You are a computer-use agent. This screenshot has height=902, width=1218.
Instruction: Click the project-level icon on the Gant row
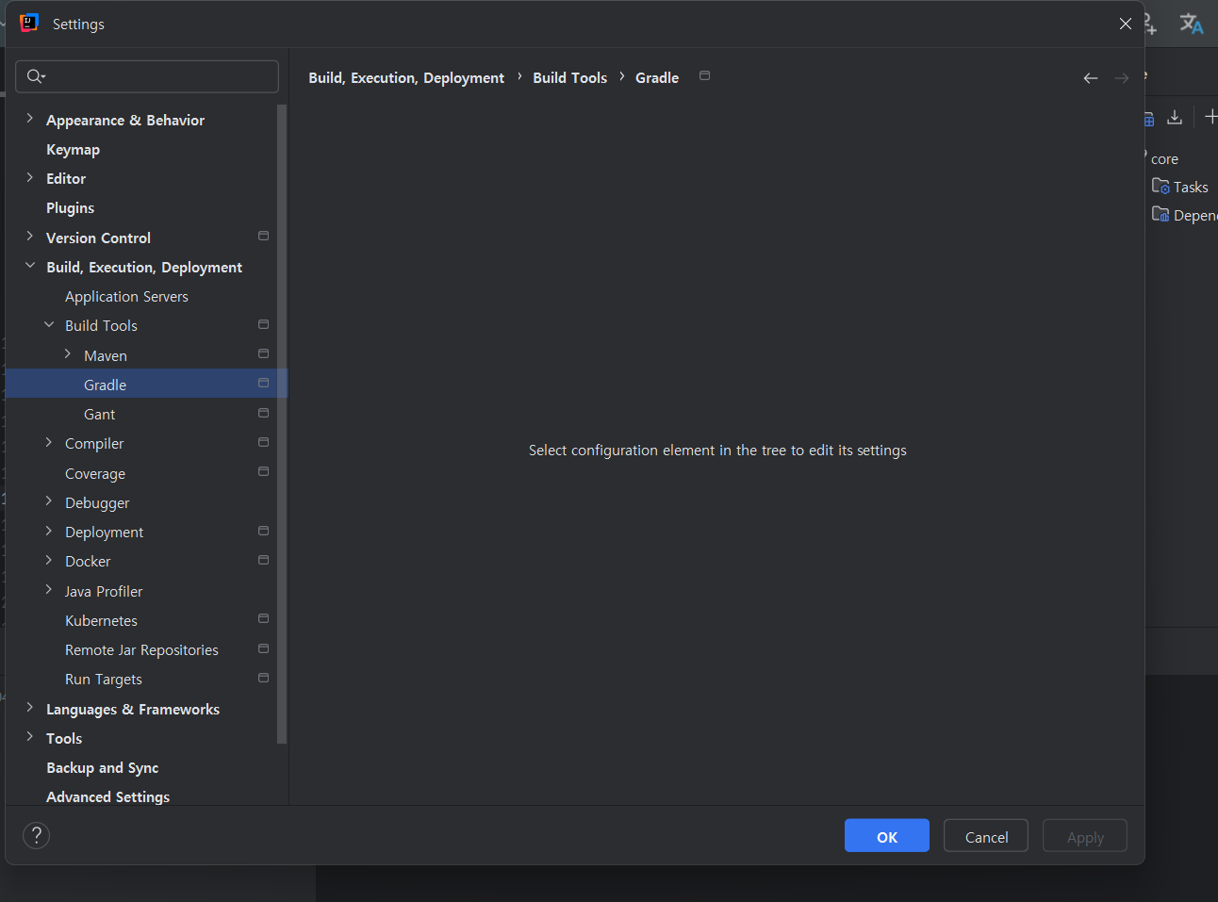264,413
